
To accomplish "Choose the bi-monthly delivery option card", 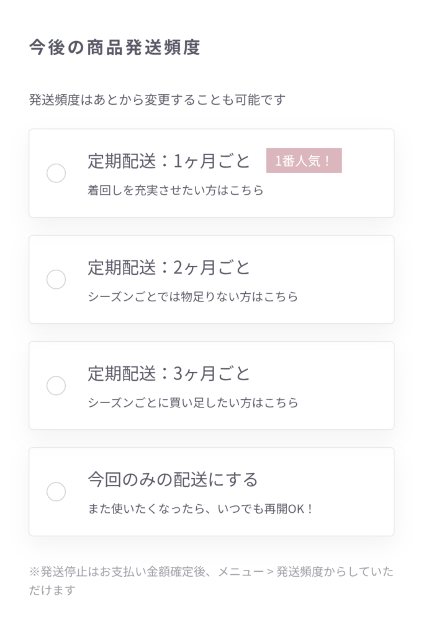I will click(212, 280).
